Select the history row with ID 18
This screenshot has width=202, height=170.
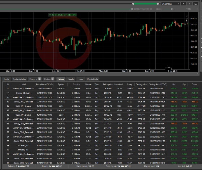click(x=103, y=124)
